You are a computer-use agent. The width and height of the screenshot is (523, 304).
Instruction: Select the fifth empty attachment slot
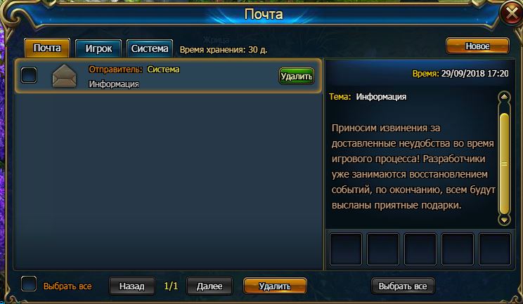coord(495,249)
